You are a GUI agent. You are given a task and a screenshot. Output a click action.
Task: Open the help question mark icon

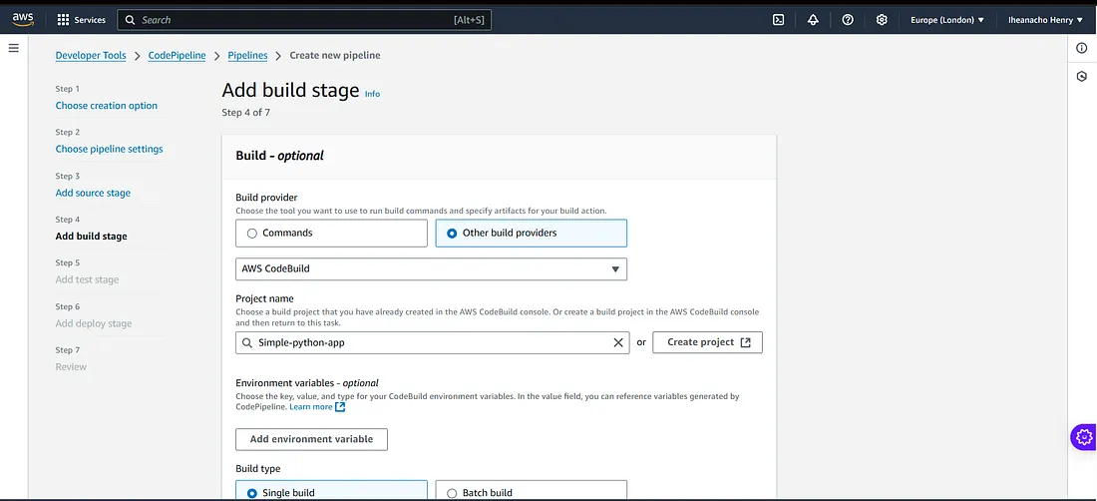coord(848,20)
